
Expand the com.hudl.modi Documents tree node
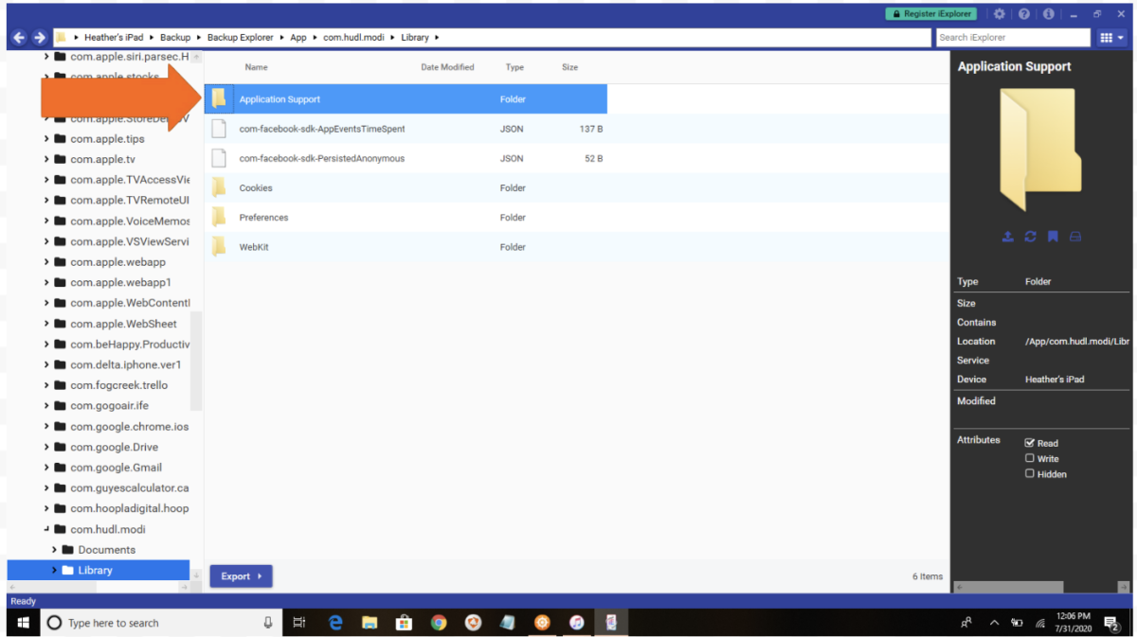pyautogui.click(x=55, y=550)
